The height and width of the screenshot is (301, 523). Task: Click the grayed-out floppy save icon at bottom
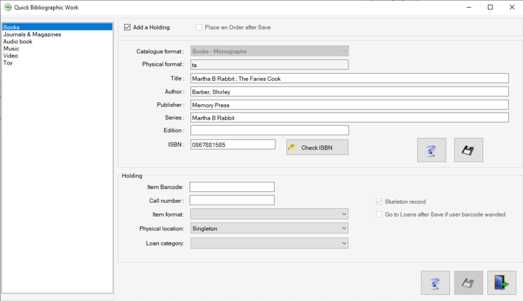tap(468, 283)
